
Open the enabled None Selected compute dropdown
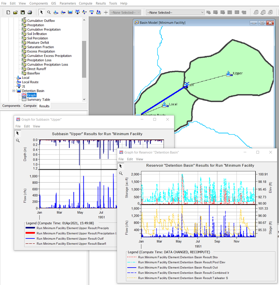[x=175, y=12]
